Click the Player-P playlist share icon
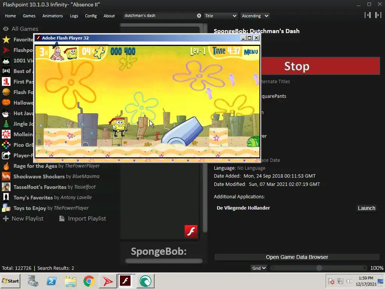This screenshot has width=385, height=289. [6, 155]
